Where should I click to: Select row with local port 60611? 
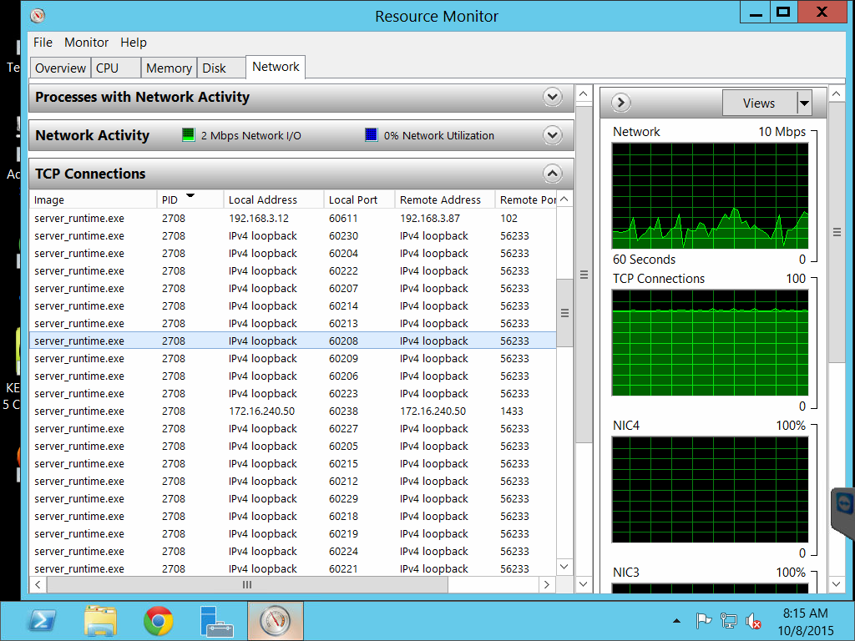pyautogui.click(x=293, y=218)
